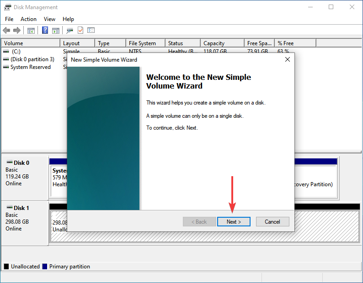Click the 'Welcome to the New Simple Volume Wizard' heading

tap(198, 81)
